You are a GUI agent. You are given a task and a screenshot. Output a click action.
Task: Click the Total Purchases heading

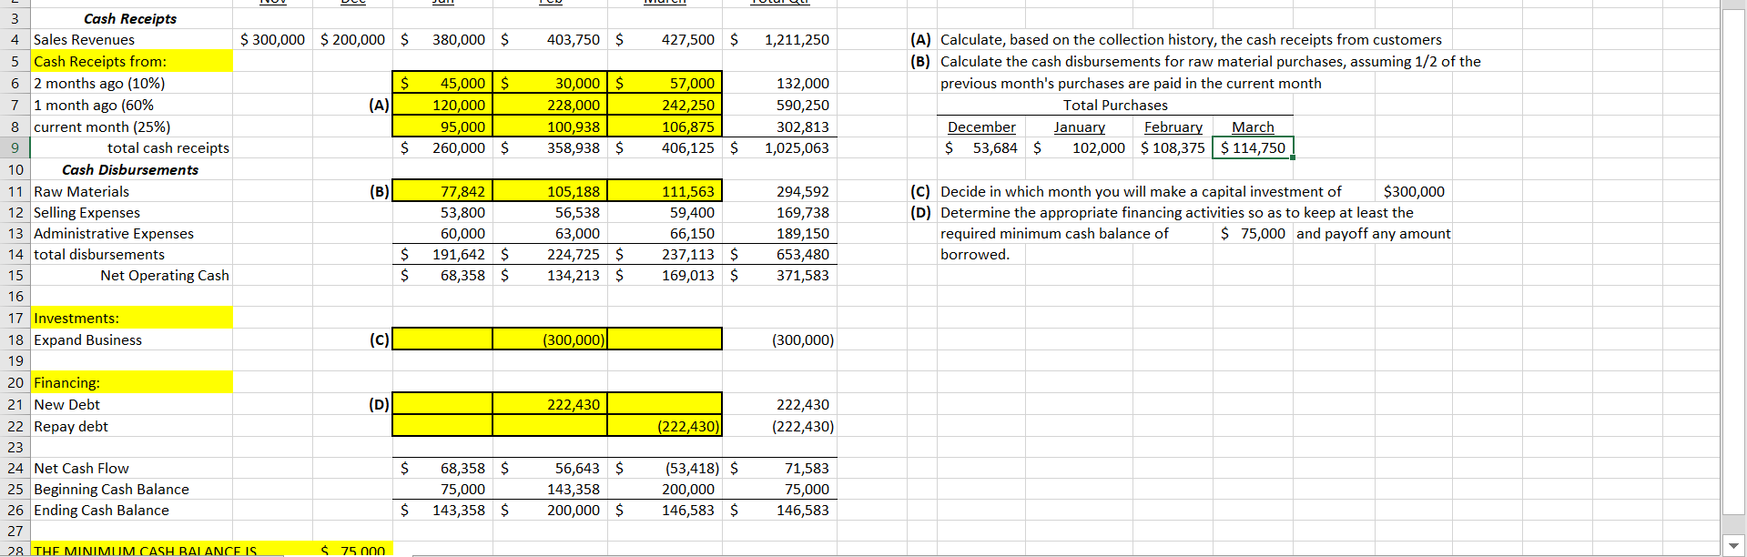(1115, 105)
